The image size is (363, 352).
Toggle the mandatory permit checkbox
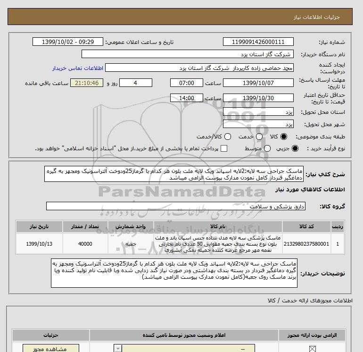pyautogui.click(x=312, y=349)
